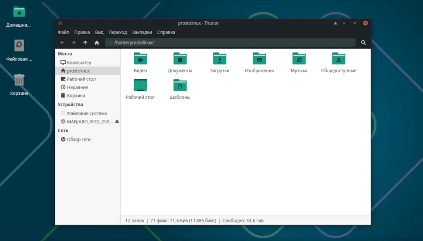Viewport: 423px width, 241px height.
Task: Click the Места section header
Action: (65, 54)
